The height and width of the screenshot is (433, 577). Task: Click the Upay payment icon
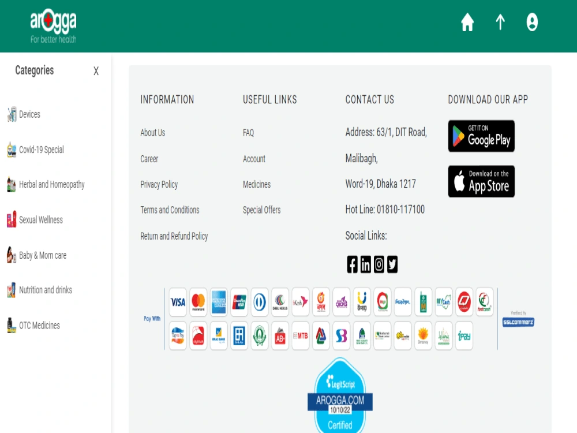point(362,303)
